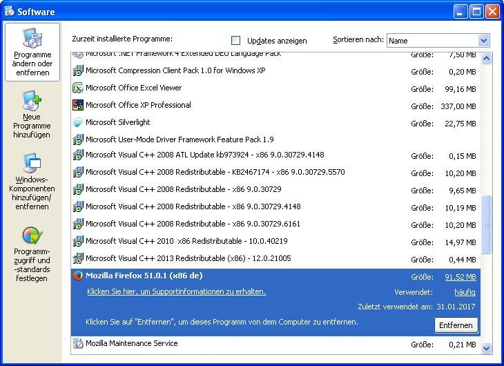Click the vertical scrollbar thumb
This screenshot has height=366, width=504.
coord(486,224)
